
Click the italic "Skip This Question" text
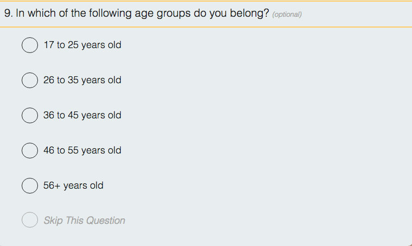coord(84,221)
